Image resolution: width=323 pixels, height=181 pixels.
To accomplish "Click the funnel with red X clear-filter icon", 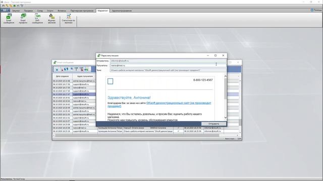I will pyautogui.click(x=81, y=69).
